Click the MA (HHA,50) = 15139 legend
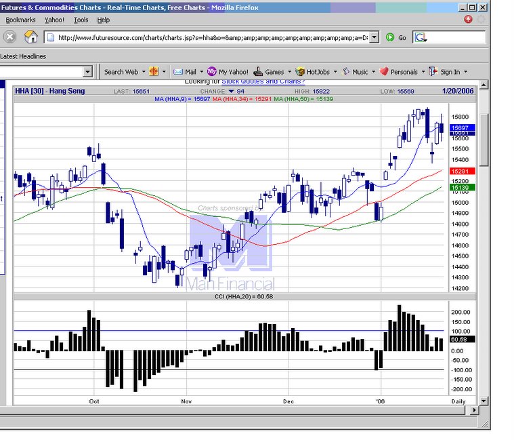Image resolution: width=514 pixels, height=440 pixels. pos(303,99)
